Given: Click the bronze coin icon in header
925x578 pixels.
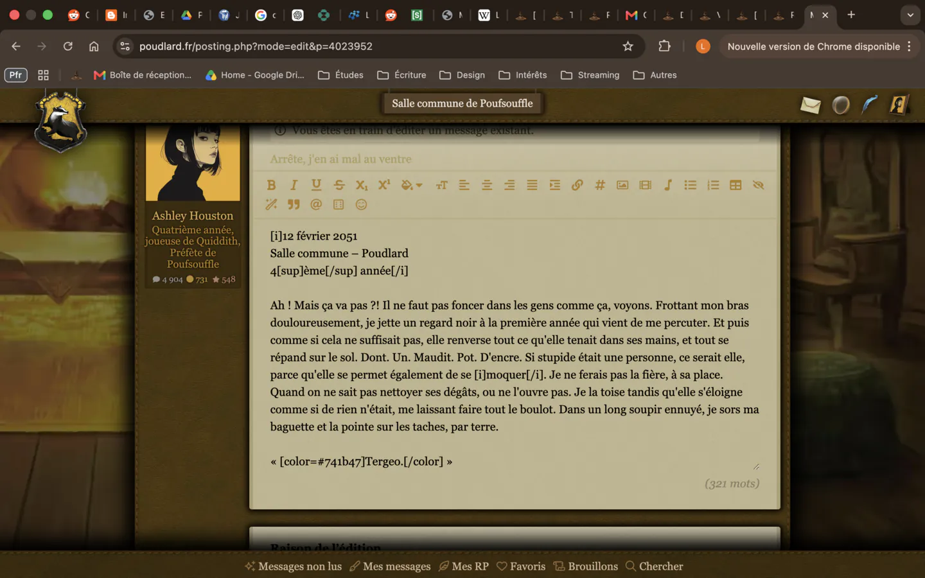Looking at the screenshot, I should tap(840, 105).
